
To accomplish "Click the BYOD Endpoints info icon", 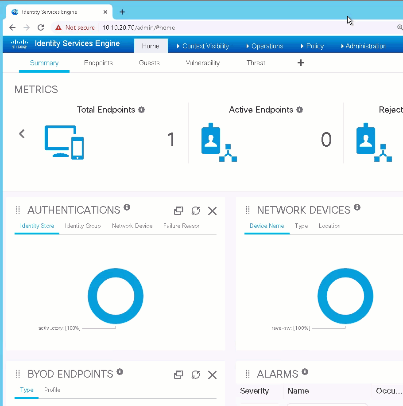I will click(x=120, y=372).
